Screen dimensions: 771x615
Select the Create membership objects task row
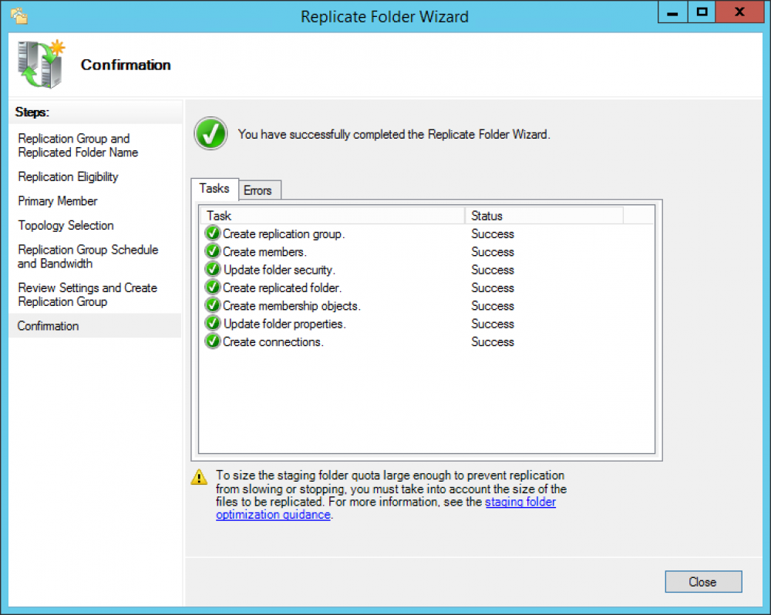[291, 306]
